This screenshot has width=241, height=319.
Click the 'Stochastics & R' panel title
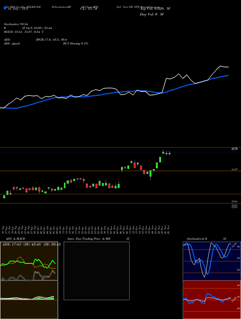click(197, 239)
